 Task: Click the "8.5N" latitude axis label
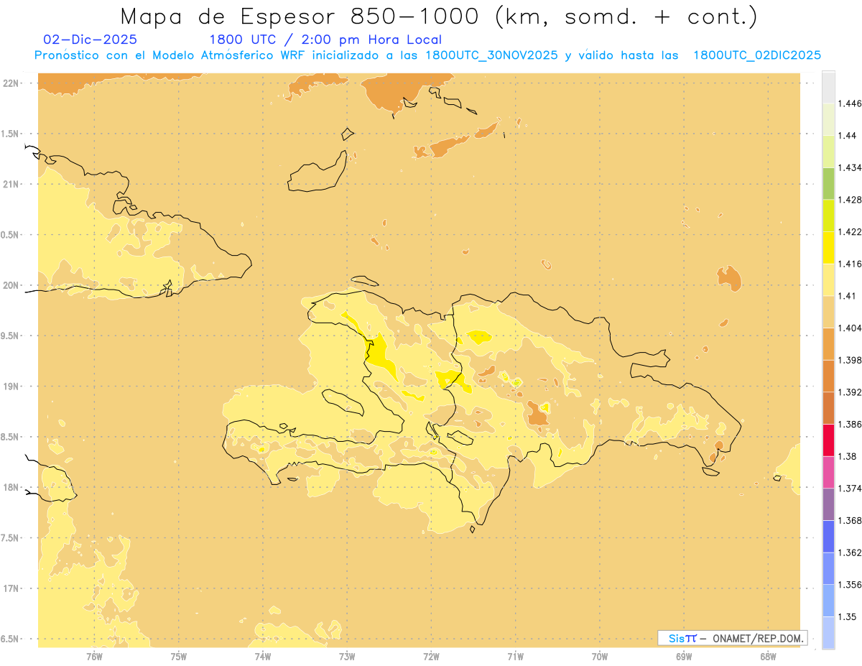point(9,437)
